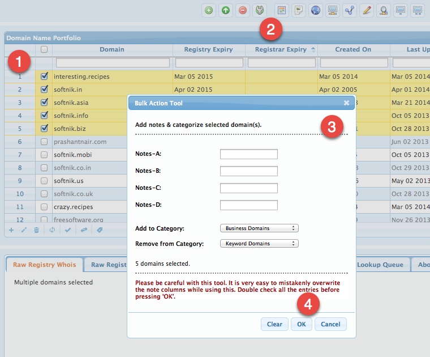Click the Domain column filter box
The image size is (430, 357).
tap(113, 62)
